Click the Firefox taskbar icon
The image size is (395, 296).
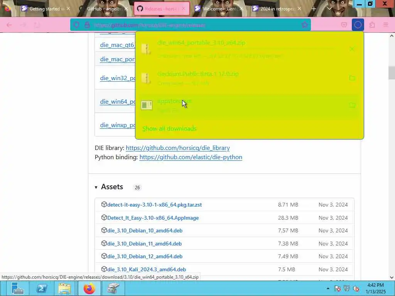(89, 288)
